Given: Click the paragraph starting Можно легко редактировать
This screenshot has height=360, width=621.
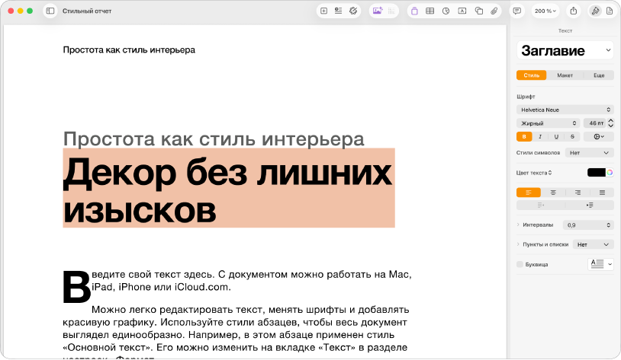Looking at the screenshot, I should (236, 332).
